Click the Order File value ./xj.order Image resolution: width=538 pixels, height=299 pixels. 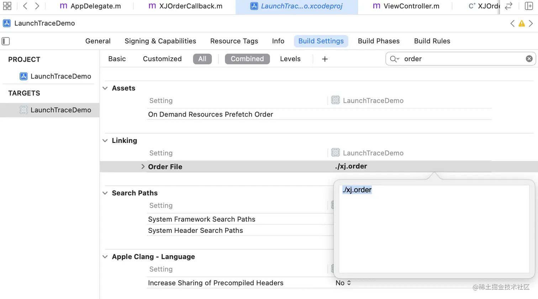pos(351,166)
